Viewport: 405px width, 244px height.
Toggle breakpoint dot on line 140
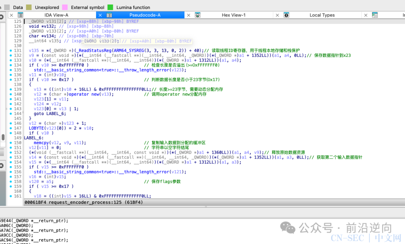coord(10,94)
